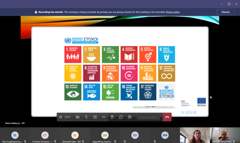Select the ED participant avatar
Image resolution: width=240 pixels, height=143 pixels.
click(x=135, y=135)
